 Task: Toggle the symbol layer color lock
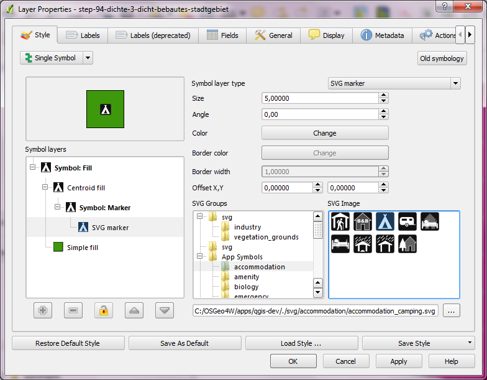point(104,310)
